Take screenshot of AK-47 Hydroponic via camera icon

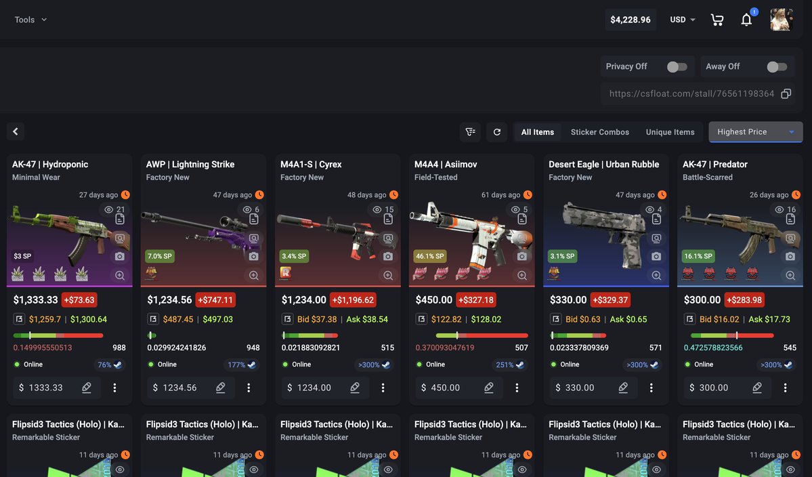click(x=120, y=256)
